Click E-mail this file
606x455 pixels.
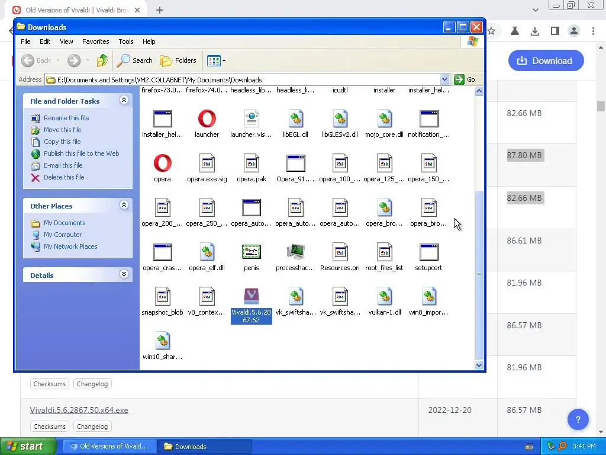[x=63, y=165]
